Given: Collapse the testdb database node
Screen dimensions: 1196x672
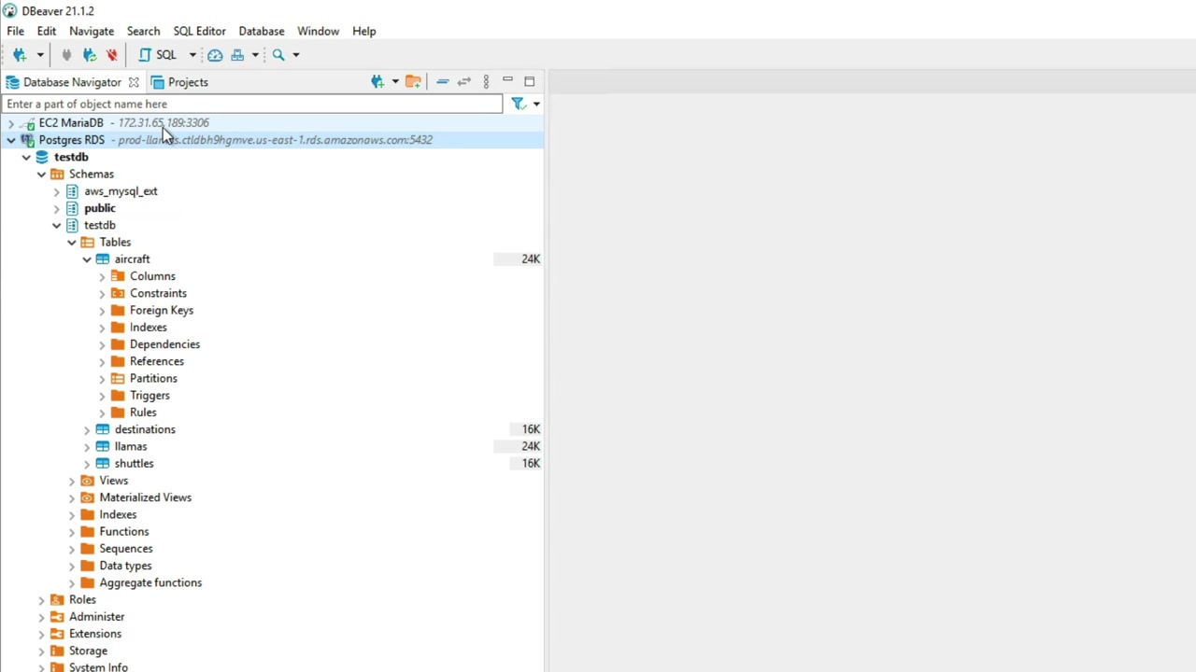Looking at the screenshot, I should [26, 157].
